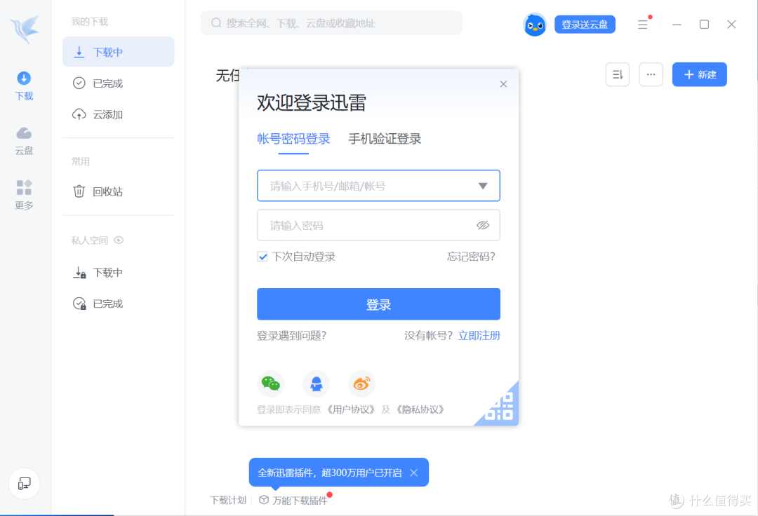Image resolution: width=758 pixels, height=516 pixels.
Task: Open 《隐私协议》 link
Action: click(420, 410)
